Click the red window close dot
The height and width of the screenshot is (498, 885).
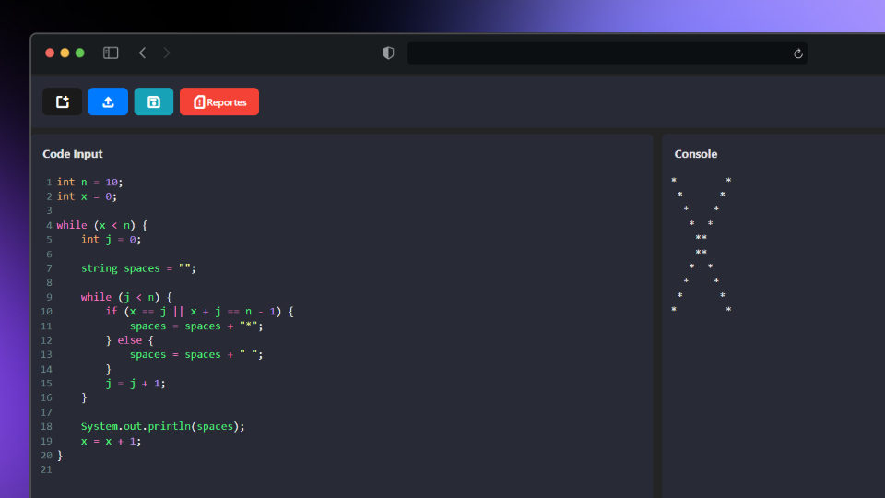coord(50,53)
